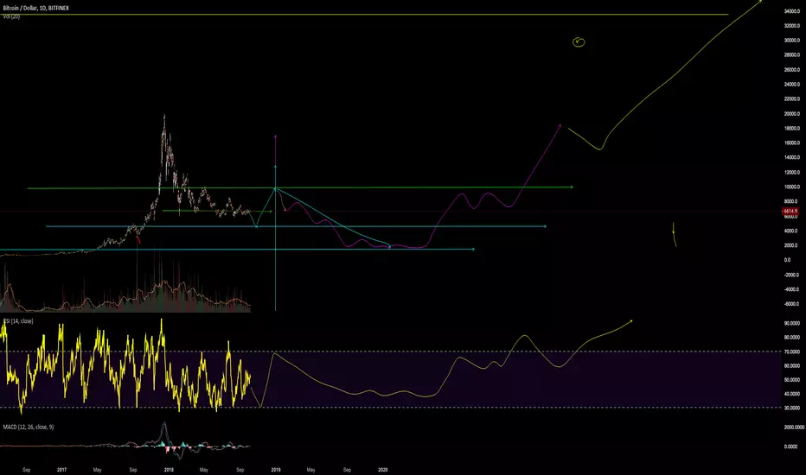Click the 26000.0 price axis label
This screenshot has height=475, width=806.
click(791, 70)
